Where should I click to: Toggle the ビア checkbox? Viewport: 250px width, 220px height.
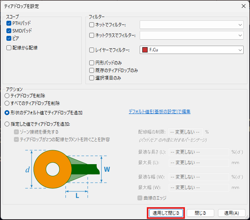click(x=9, y=38)
